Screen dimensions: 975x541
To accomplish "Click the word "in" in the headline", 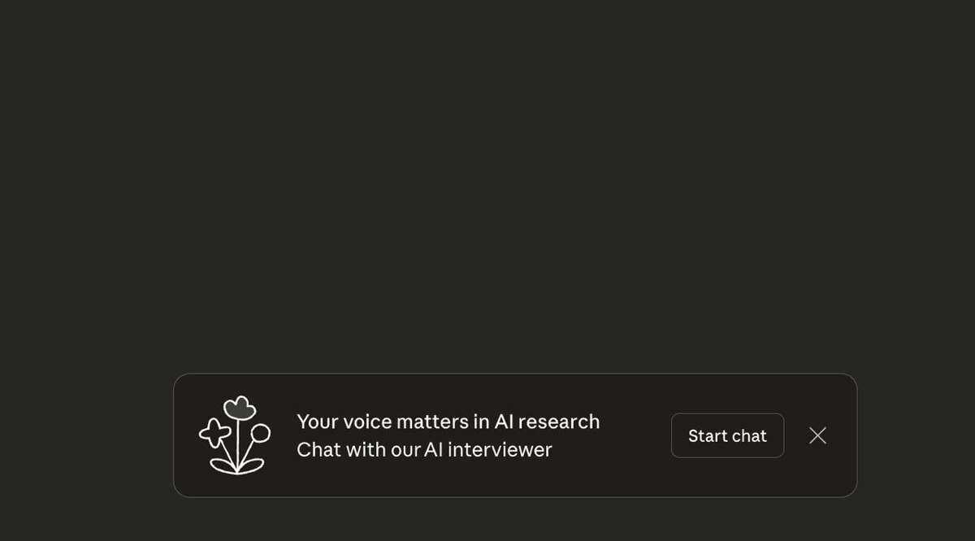I will coord(481,422).
